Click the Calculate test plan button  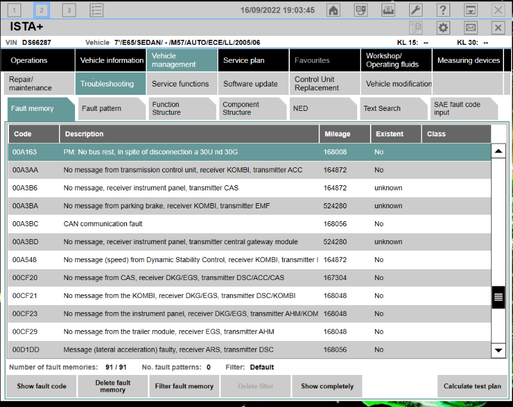(472, 386)
